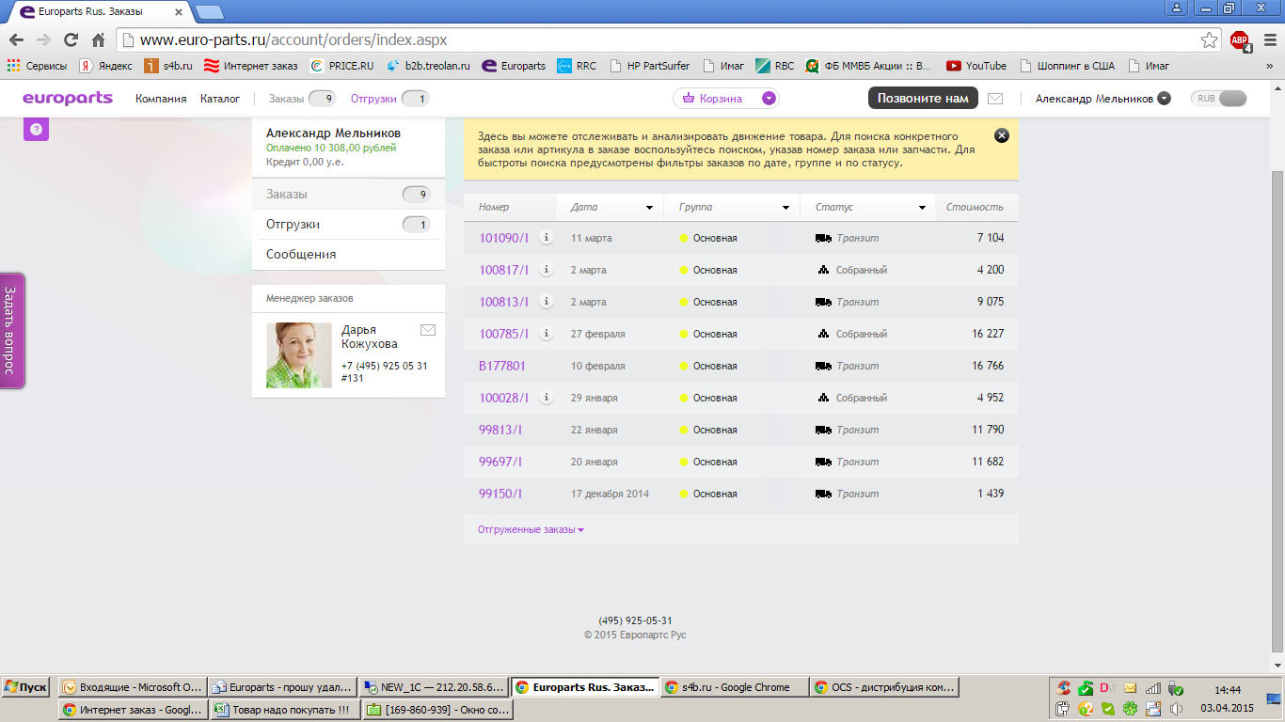The image size is (1285, 722).
Task: Click the envelope icon beside Дарья Кожухова
Action: (428, 330)
